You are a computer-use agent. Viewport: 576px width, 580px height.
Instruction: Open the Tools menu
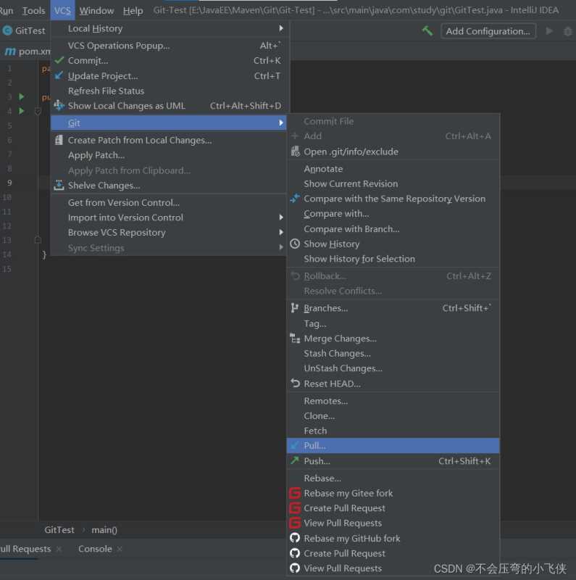33,11
